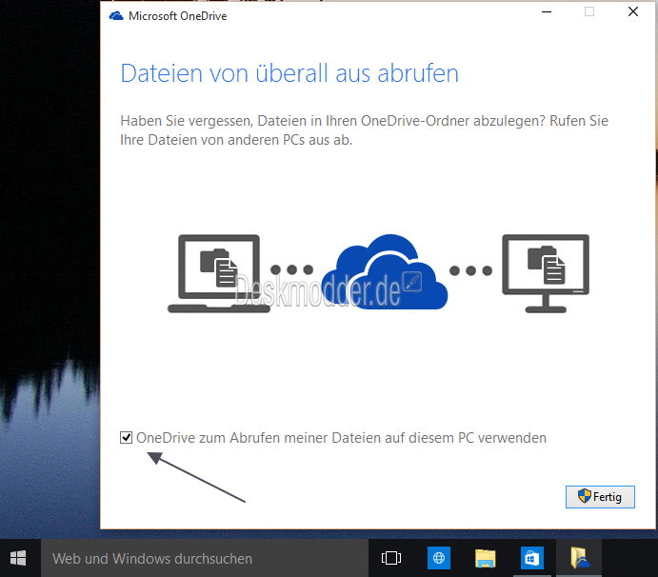Click the search box 'Web und Windows durchsuchen'
Viewport: 658px width, 577px height.
point(205,559)
